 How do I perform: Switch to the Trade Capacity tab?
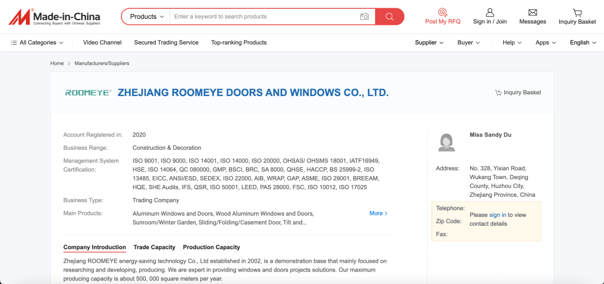pyautogui.click(x=155, y=247)
